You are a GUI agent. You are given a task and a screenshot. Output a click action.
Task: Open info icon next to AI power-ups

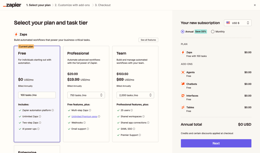pos(38,129)
